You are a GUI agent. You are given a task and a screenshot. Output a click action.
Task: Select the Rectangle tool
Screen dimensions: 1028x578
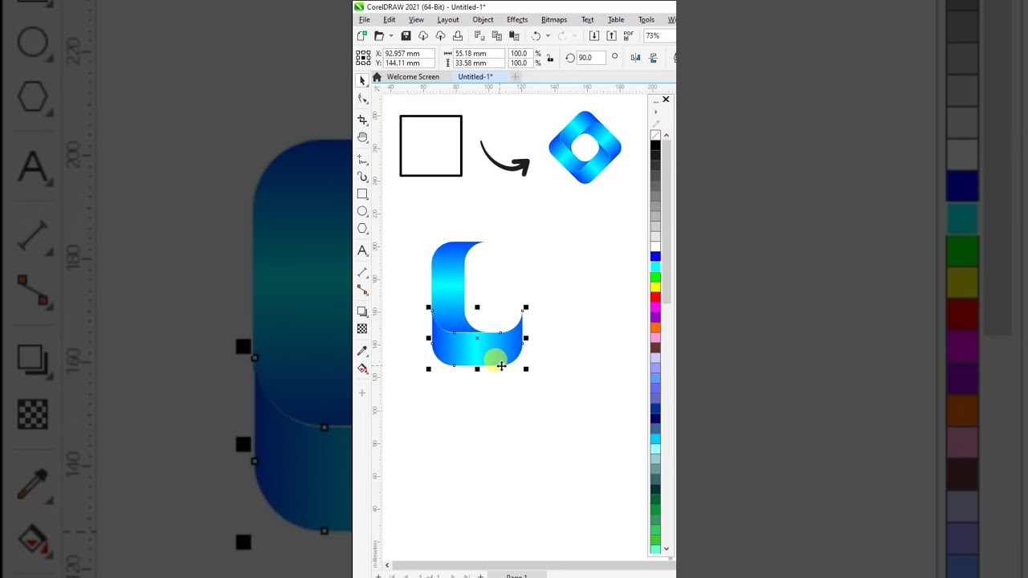(362, 194)
